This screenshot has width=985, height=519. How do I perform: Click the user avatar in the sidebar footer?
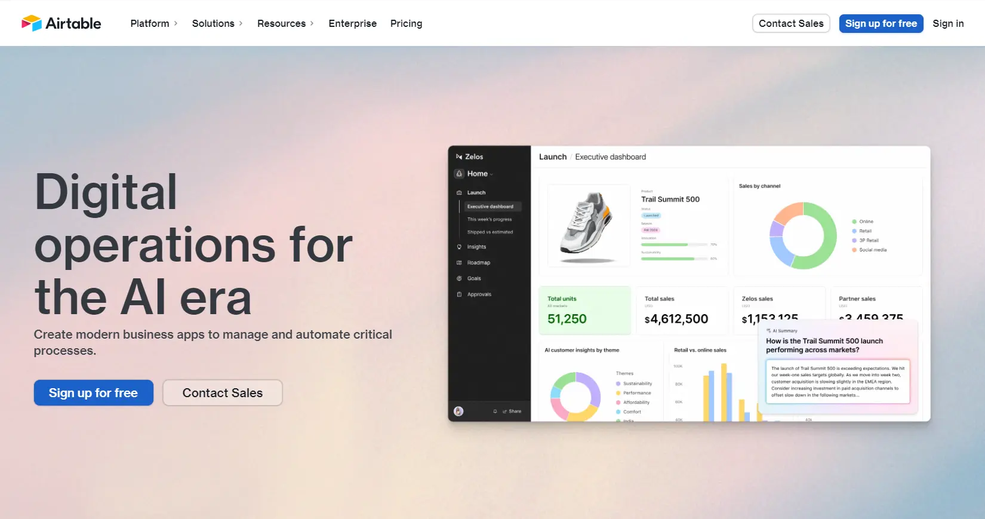click(458, 411)
